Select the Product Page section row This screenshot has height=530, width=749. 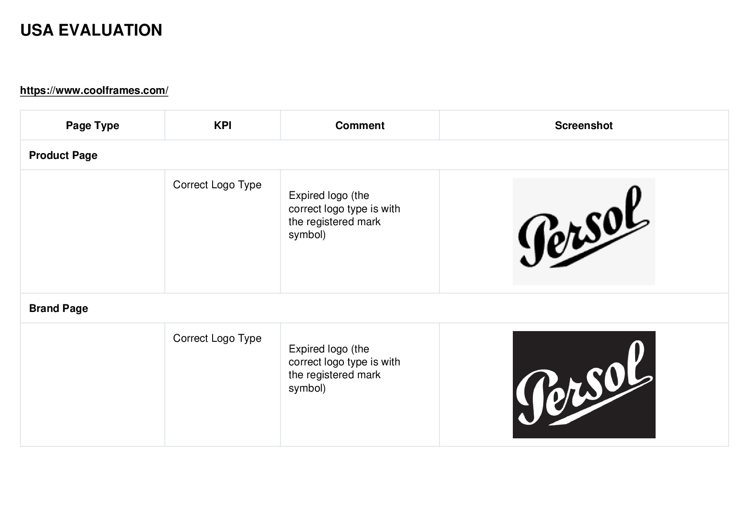374,155
